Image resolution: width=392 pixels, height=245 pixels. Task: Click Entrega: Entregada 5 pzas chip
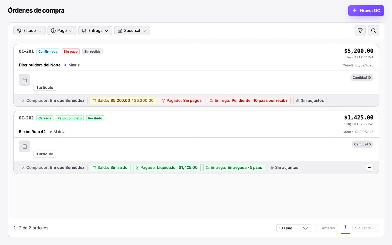[x=234, y=167]
